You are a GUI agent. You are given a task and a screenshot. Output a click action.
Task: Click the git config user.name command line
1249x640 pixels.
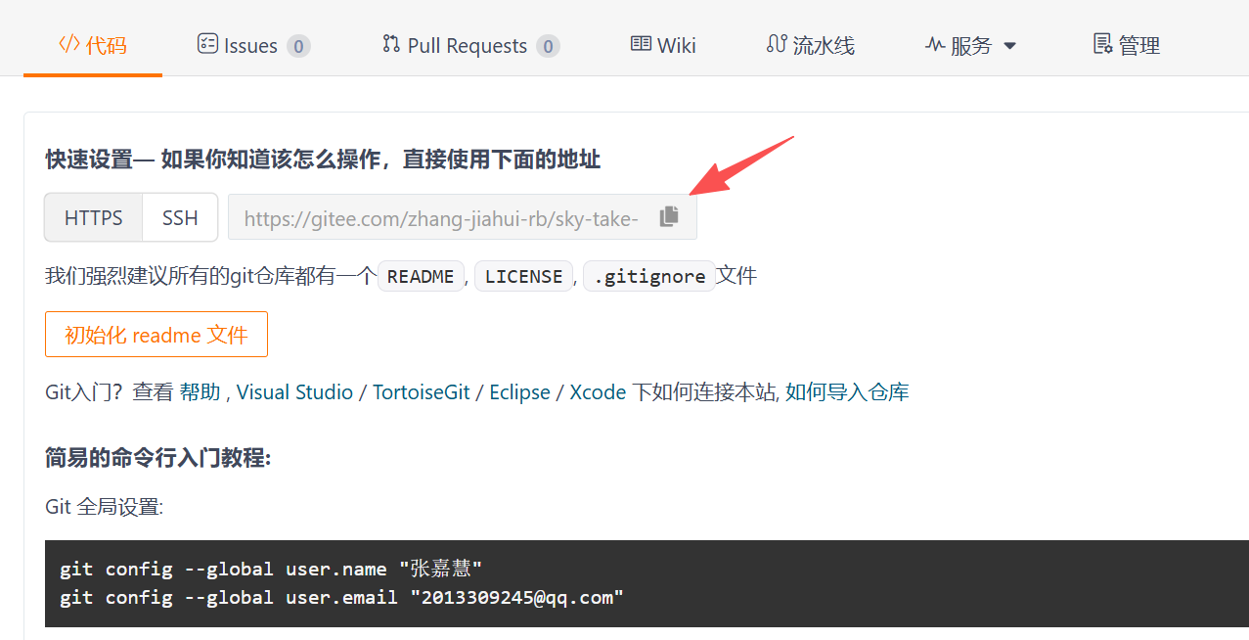pos(271,569)
